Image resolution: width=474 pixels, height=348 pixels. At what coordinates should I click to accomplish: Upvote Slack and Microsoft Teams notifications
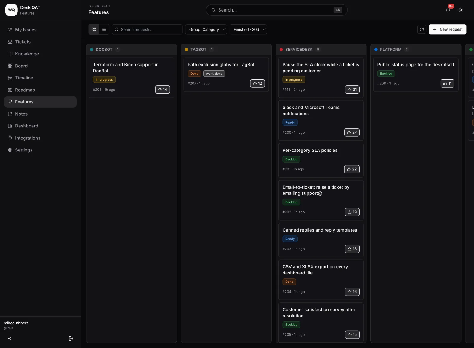click(352, 133)
